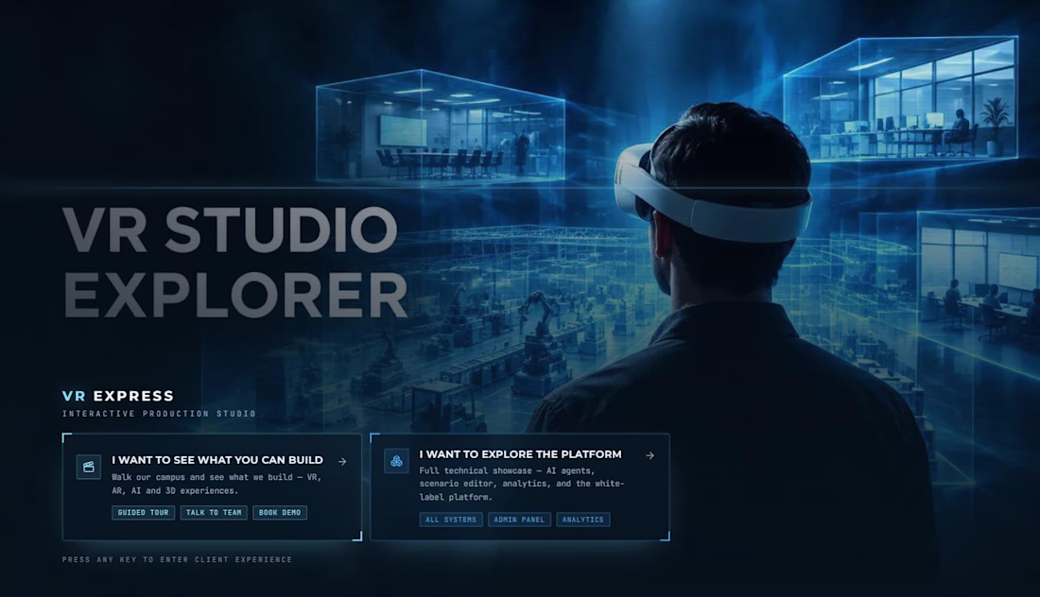Open "I want to see what you can build" heading
The width and height of the screenshot is (1040, 597).
click(x=217, y=460)
